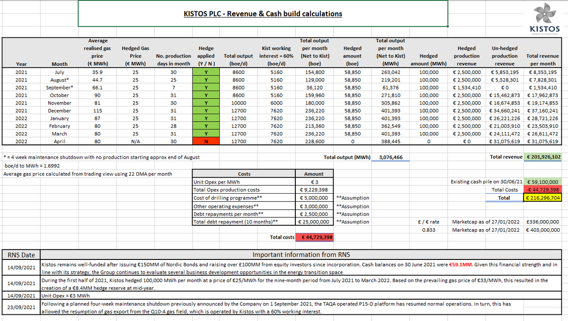Click 'Unit Opex per MWh' cost row
The image size is (568, 321).
point(244,182)
